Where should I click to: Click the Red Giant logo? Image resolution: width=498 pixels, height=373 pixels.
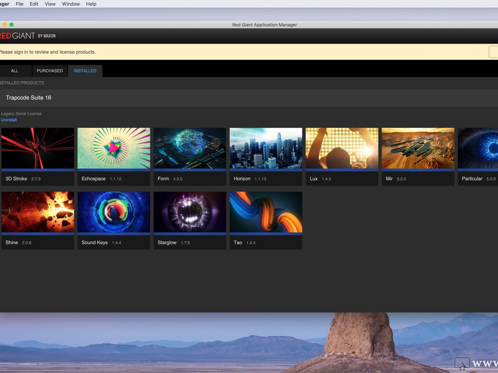point(19,36)
